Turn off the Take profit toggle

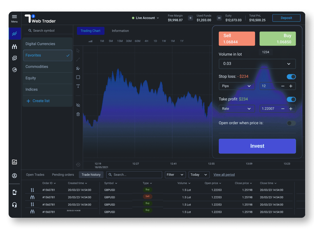coord(291,99)
